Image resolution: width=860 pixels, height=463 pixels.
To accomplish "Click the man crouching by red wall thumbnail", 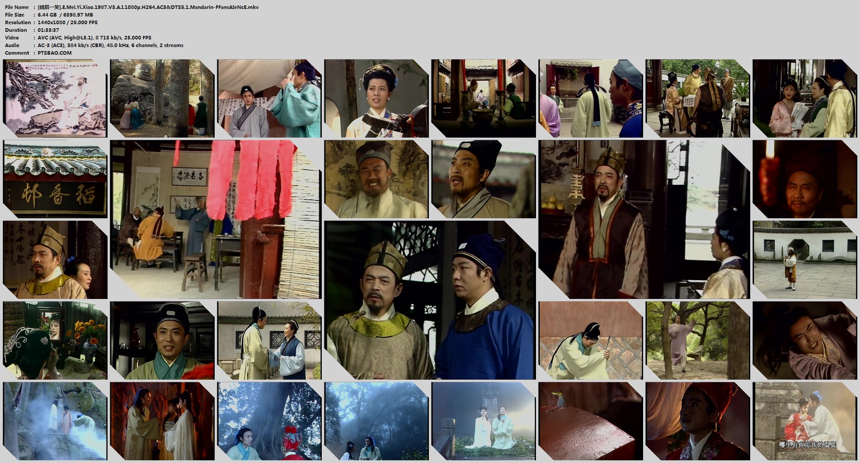I will (590, 340).
